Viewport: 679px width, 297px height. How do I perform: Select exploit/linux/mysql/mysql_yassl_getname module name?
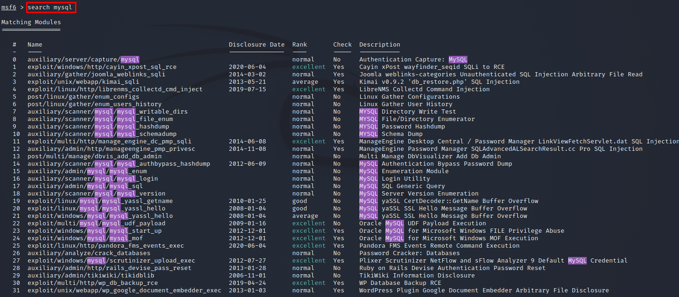[x=100, y=201]
